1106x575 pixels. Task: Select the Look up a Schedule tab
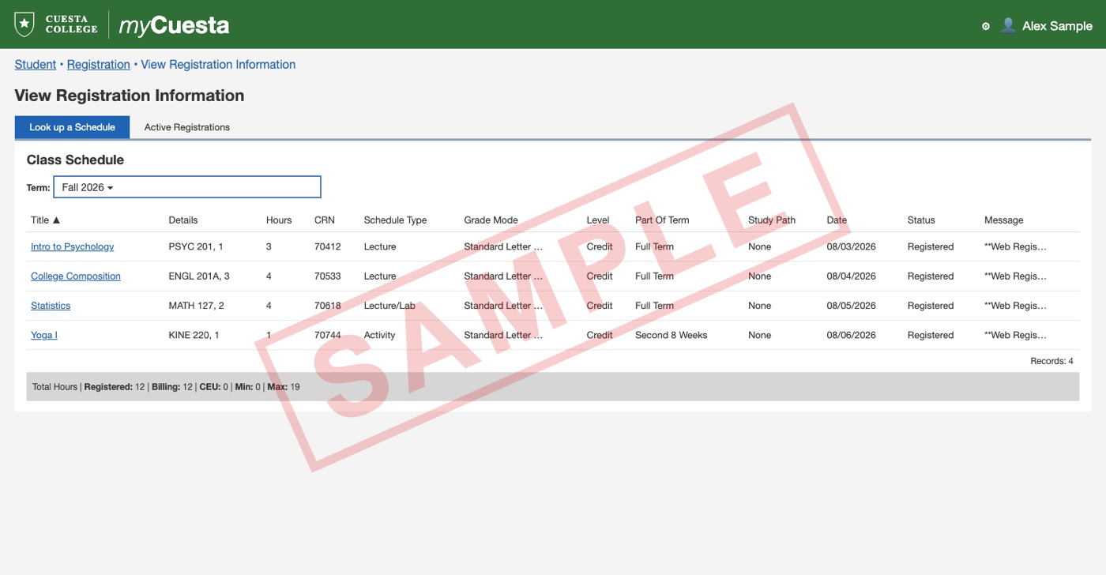coord(72,127)
